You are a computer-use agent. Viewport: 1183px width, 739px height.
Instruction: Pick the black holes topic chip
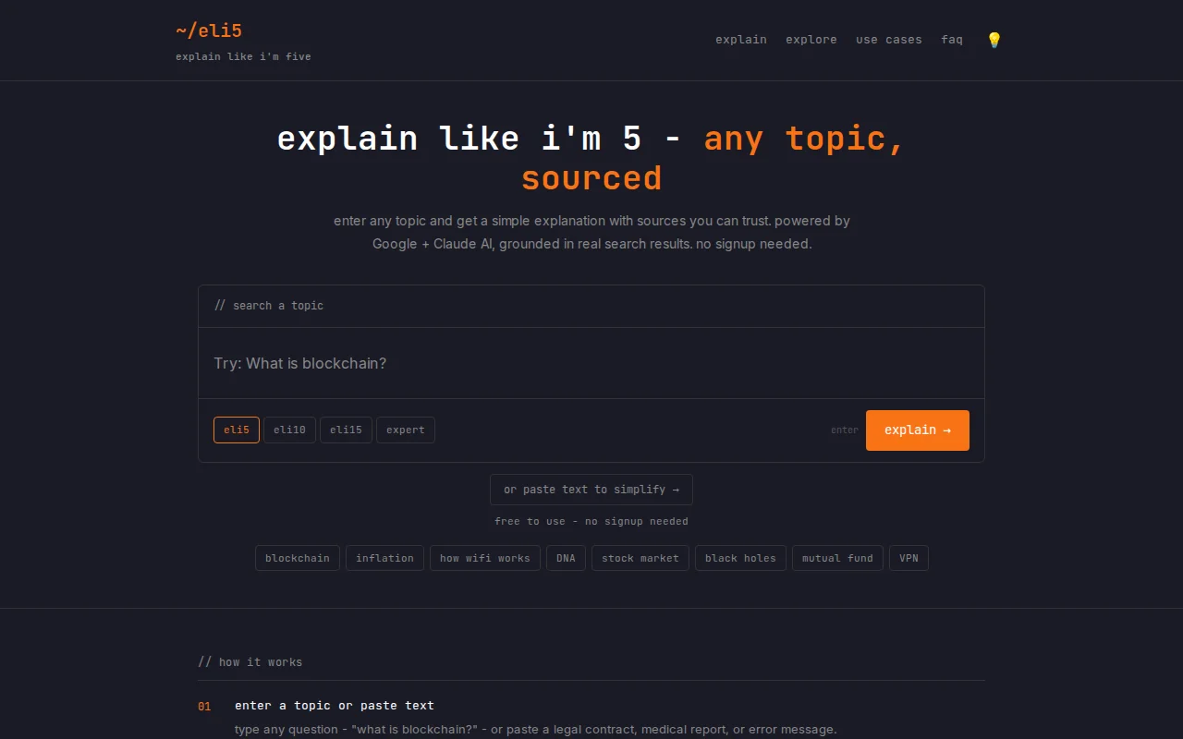click(x=740, y=558)
